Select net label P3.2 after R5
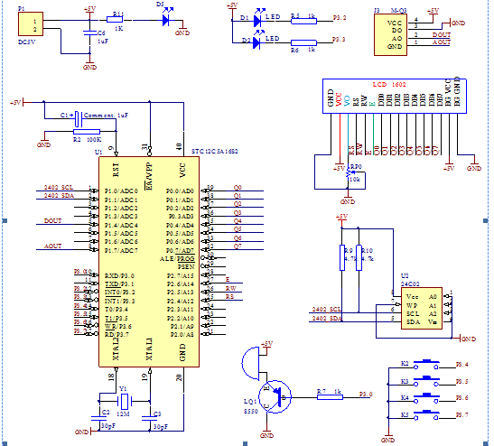Viewport: 494px width, 446px height. (x=340, y=18)
